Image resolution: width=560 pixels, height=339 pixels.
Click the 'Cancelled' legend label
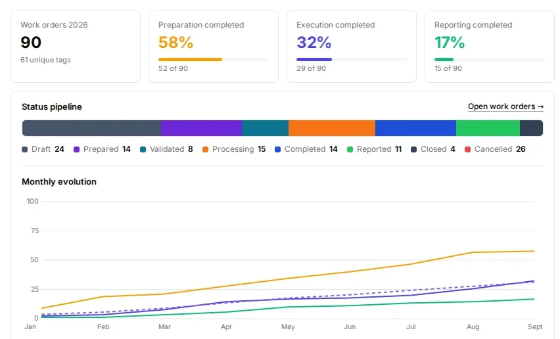pos(493,149)
